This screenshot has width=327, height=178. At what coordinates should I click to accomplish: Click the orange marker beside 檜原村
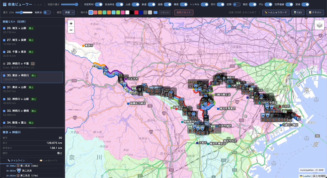coord(83,45)
